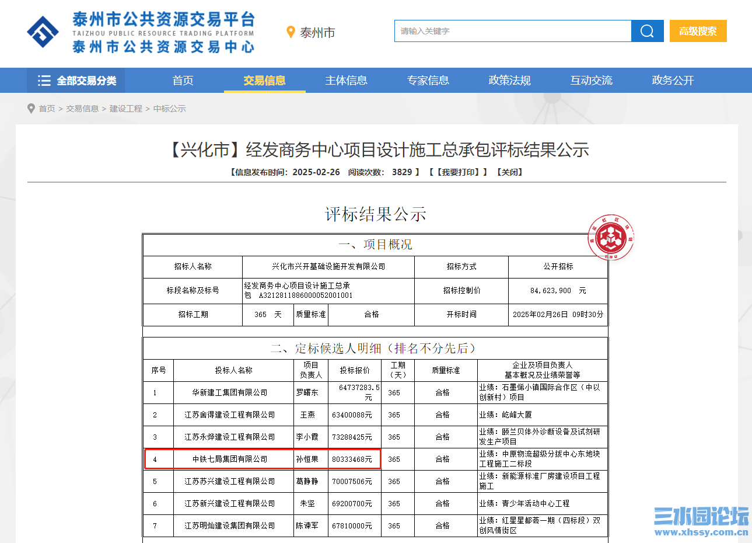Screen dimensions: 752x543
Task: Open the 政务公开 nav tab
Action: point(673,81)
